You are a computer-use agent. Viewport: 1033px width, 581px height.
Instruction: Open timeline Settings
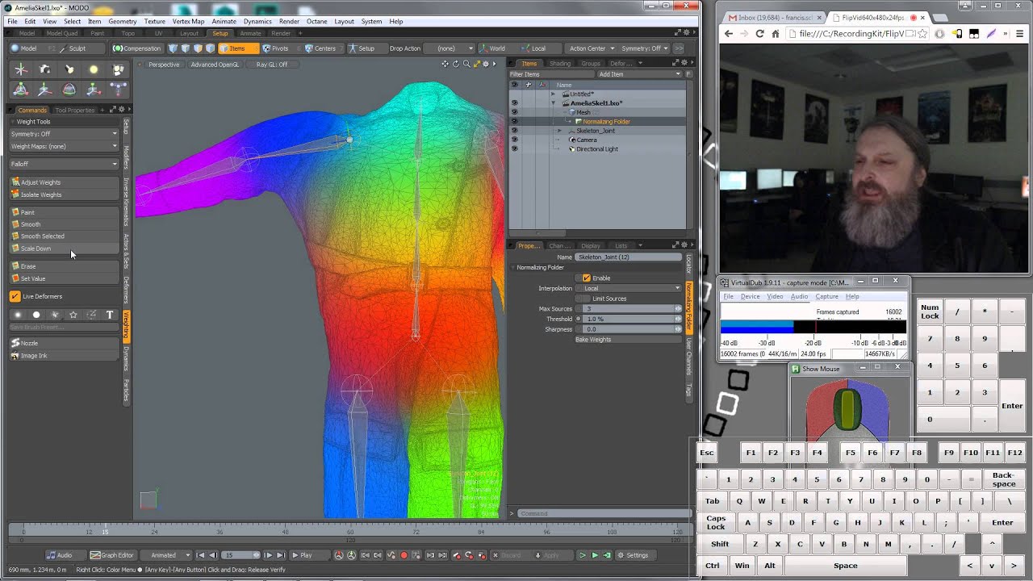click(x=633, y=555)
